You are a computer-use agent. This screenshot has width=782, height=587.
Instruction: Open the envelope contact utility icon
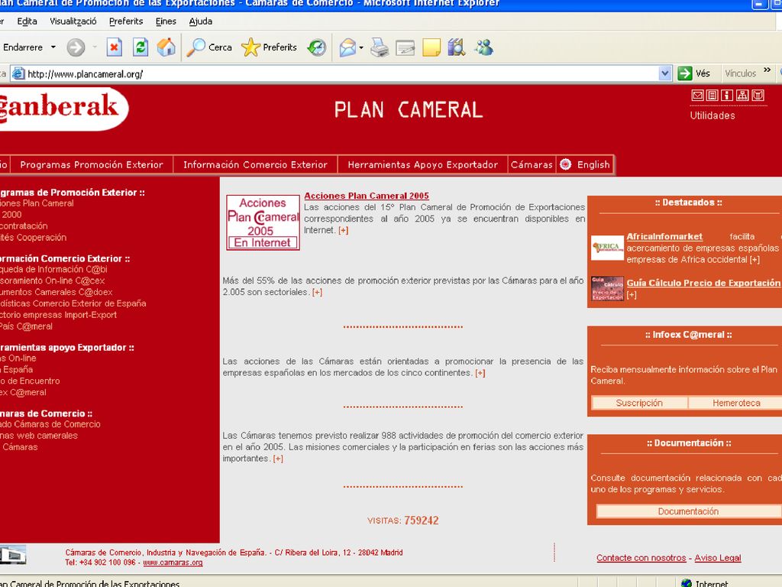click(697, 96)
